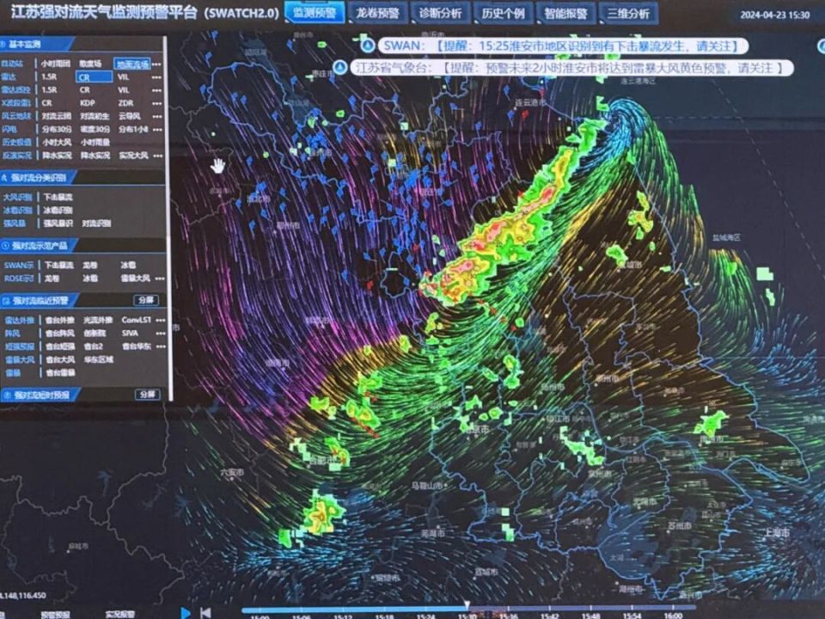This screenshot has width=825, height=619.
Task: Click the timeline play button
Action: (x=186, y=613)
